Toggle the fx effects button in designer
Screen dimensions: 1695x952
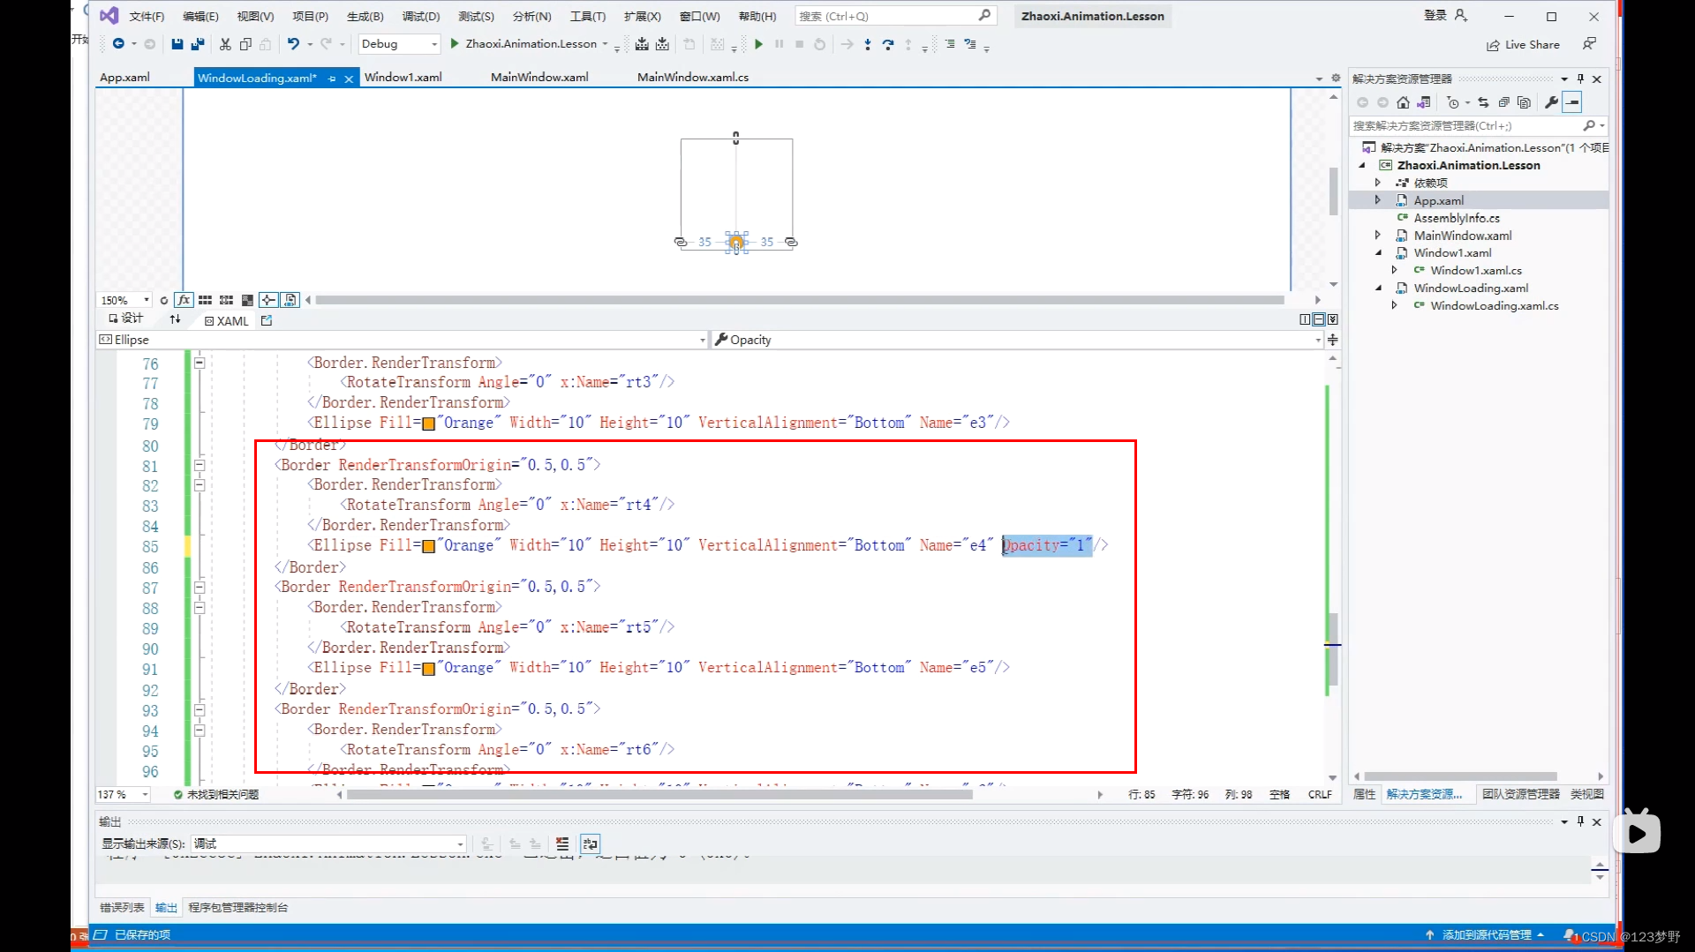click(184, 300)
